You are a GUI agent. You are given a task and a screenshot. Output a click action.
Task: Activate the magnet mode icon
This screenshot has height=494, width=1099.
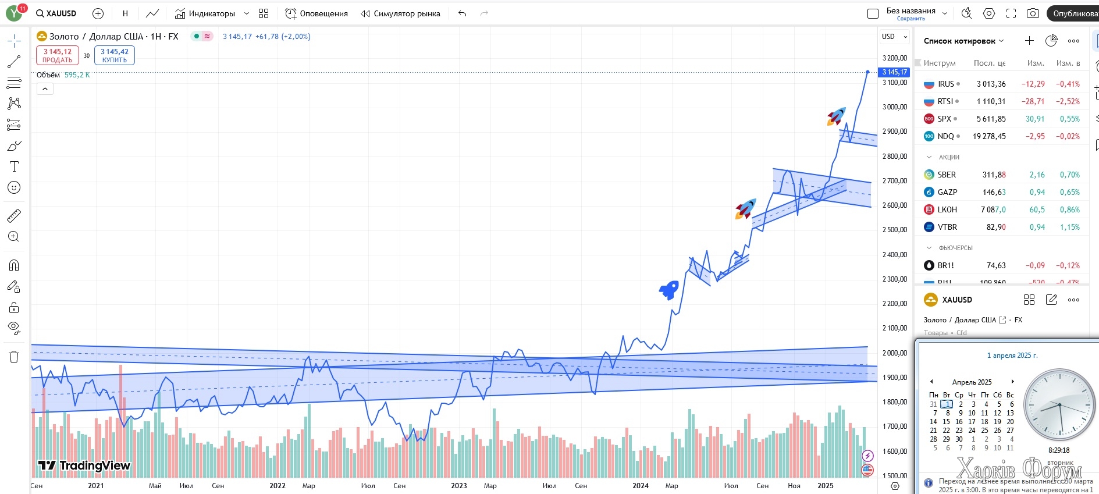pos(14,265)
